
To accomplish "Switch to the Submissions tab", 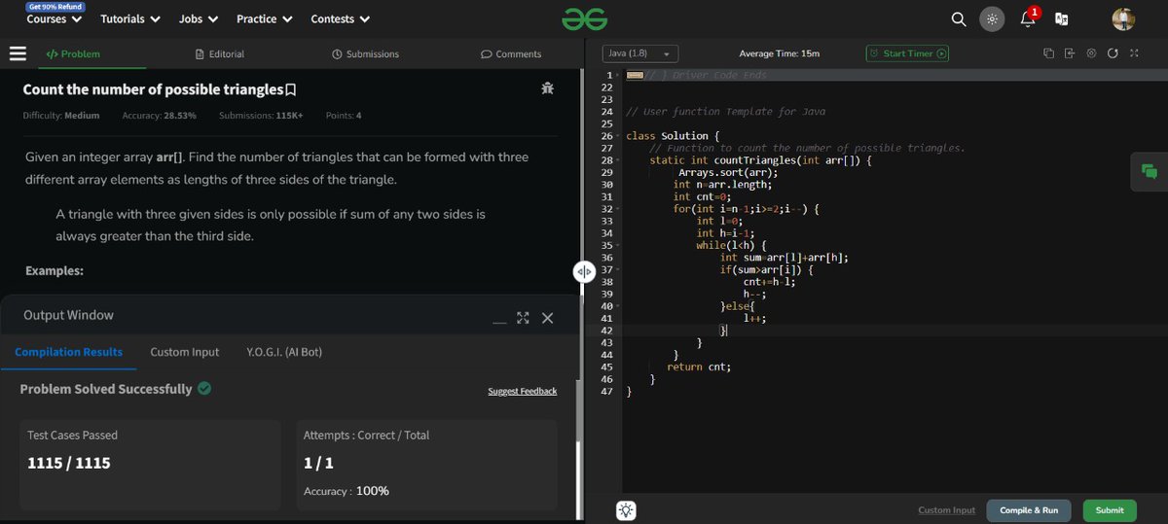I will (x=365, y=54).
